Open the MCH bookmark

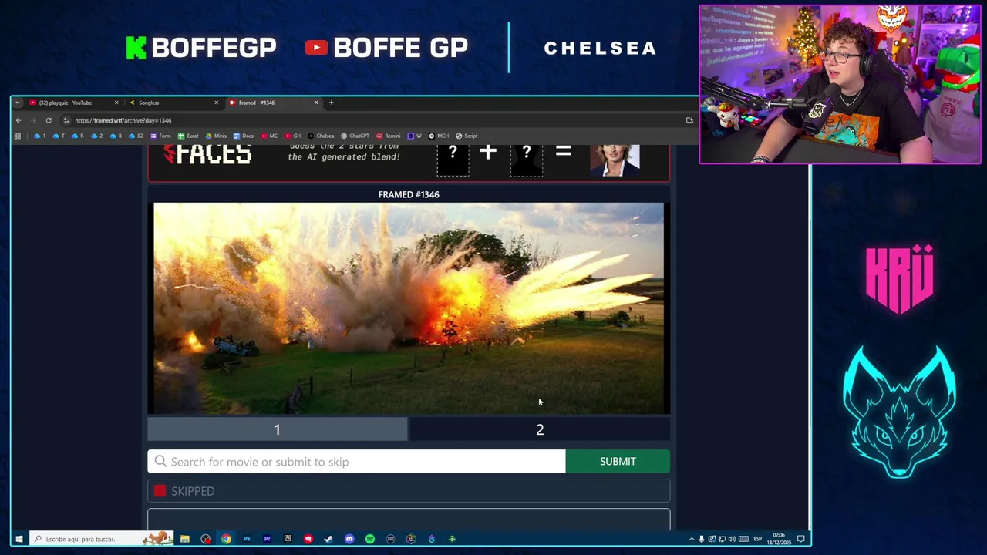pyautogui.click(x=439, y=136)
